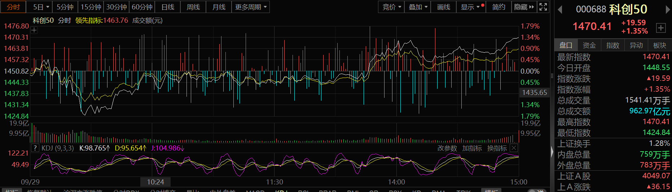Click the fullscreen expand chart icon
This screenshot has width=672, height=192.
pyautogui.click(x=543, y=7)
